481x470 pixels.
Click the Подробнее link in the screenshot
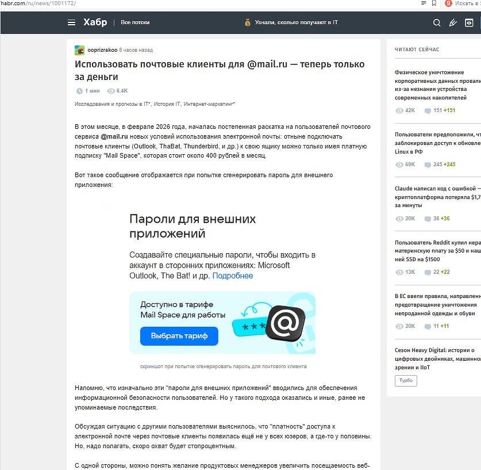(x=233, y=276)
